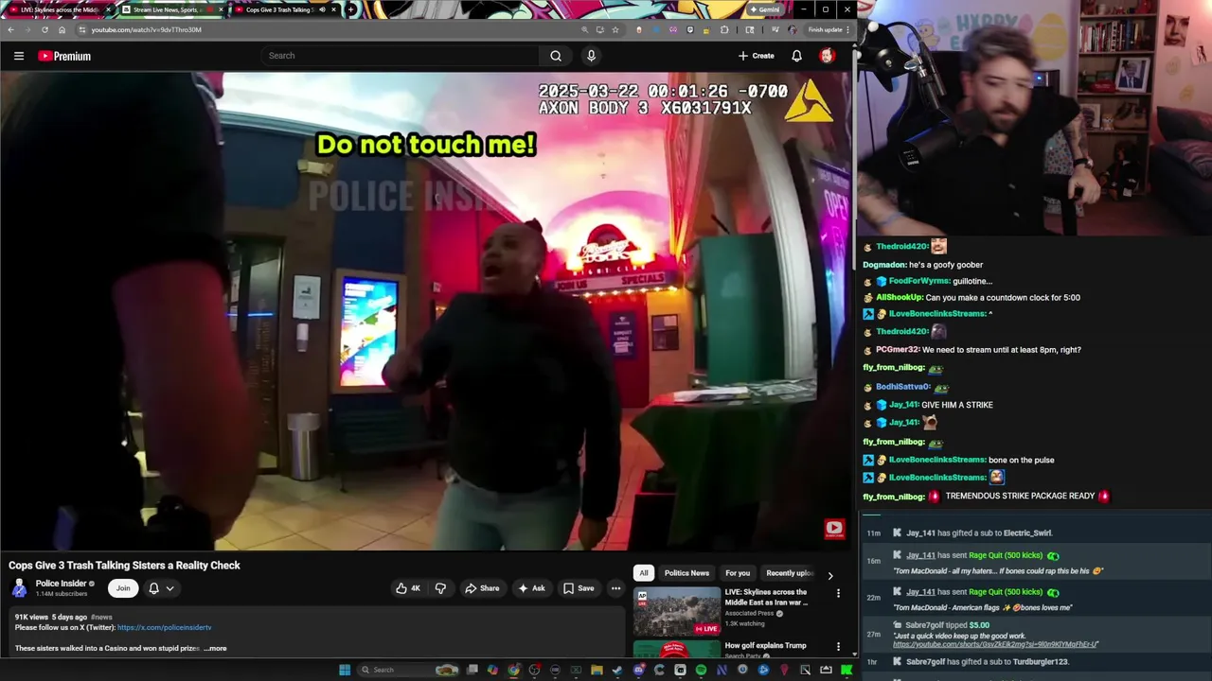
Task: Expand subscription notification dropdown chevron
Action: pos(170,588)
